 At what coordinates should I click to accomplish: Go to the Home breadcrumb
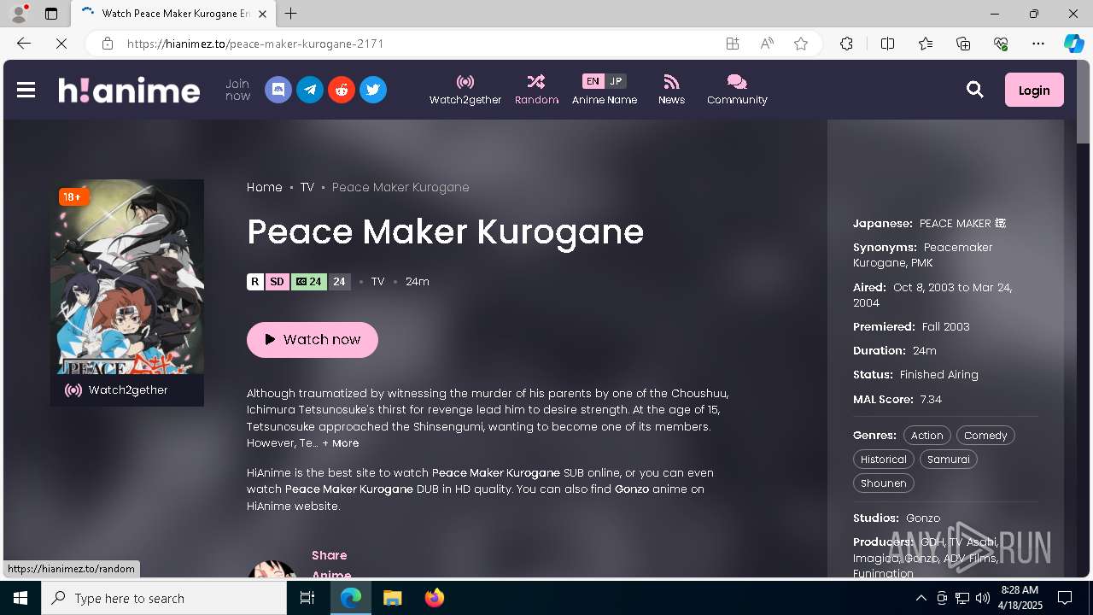[265, 187]
